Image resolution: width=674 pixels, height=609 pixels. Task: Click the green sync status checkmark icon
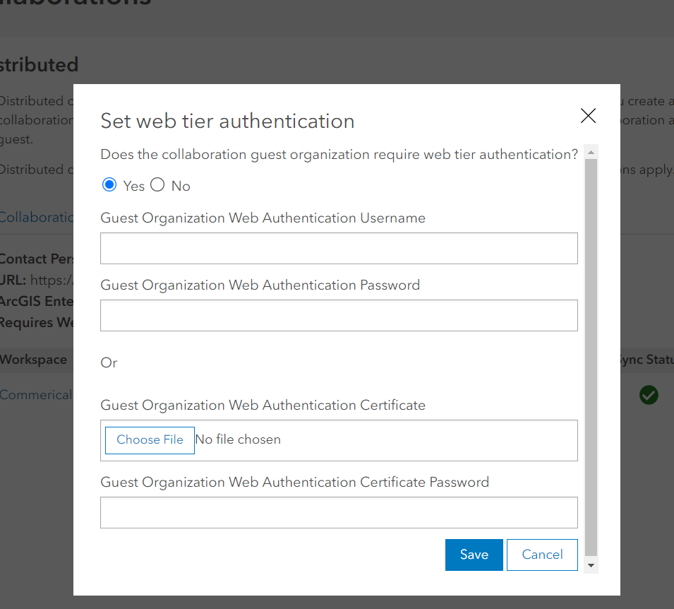click(x=649, y=395)
